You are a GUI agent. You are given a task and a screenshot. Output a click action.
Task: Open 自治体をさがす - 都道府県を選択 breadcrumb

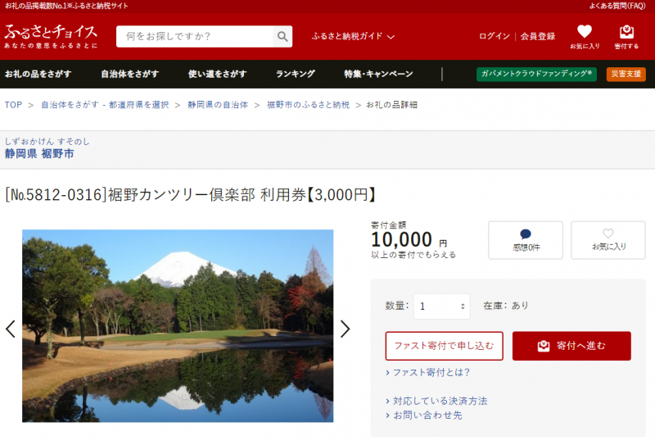click(105, 105)
